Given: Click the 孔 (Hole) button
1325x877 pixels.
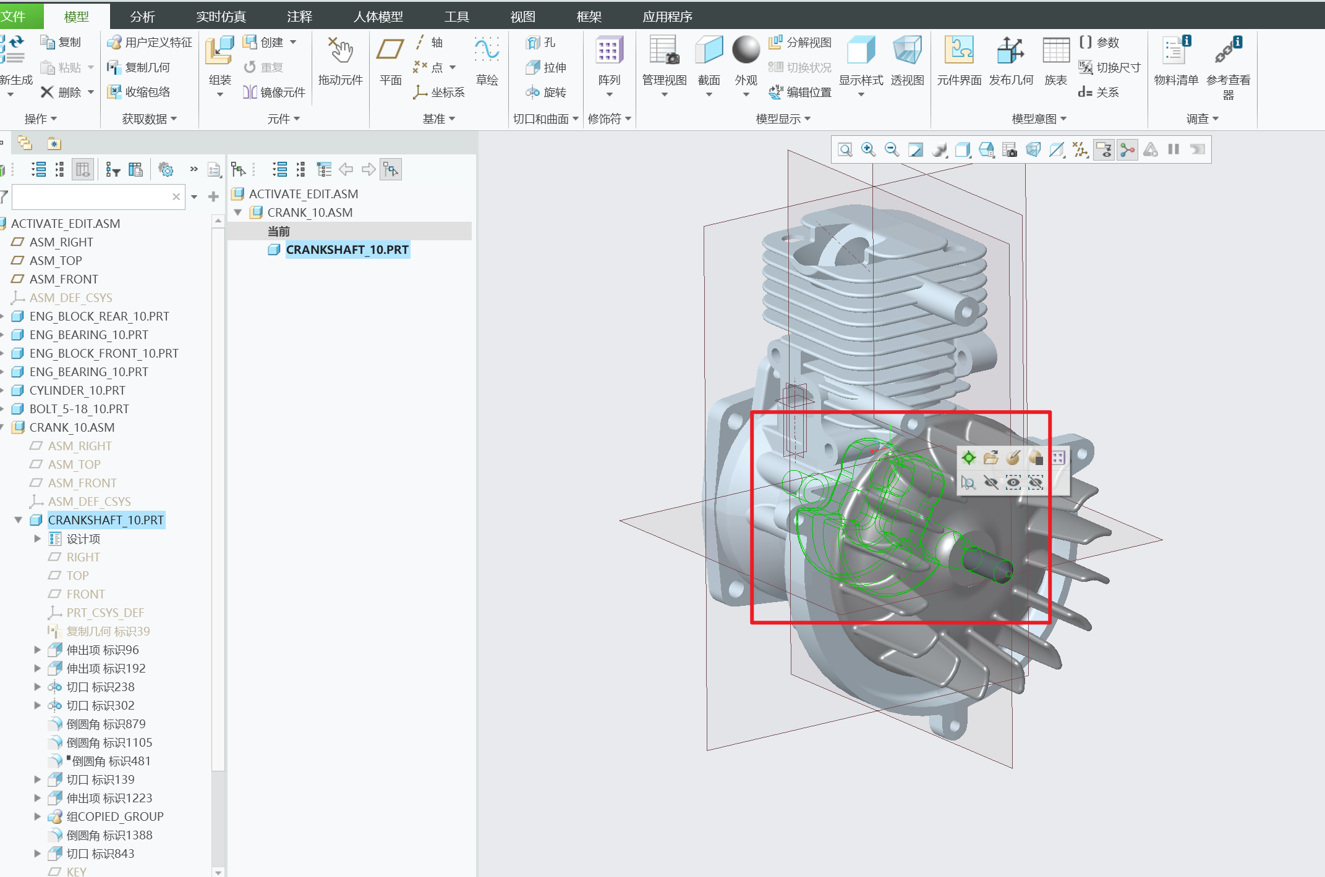Looking at the screenshot, I should pos(541,42).
